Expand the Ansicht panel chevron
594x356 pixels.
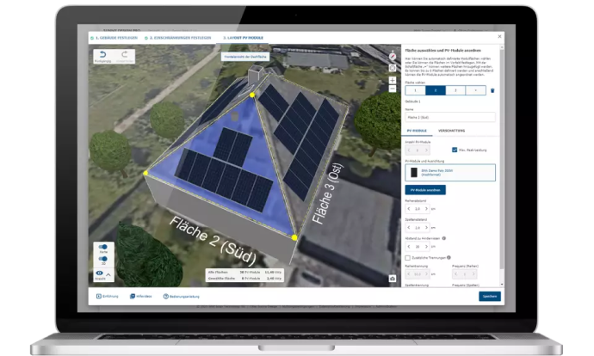tap(108, 275)
